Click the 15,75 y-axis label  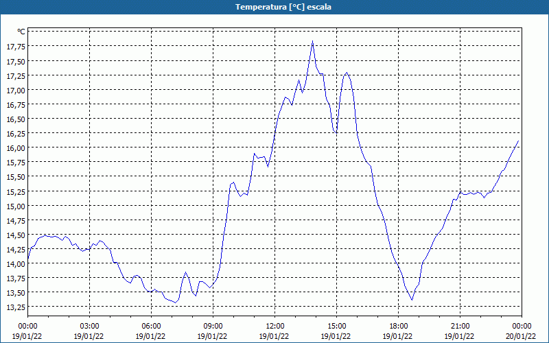pyautogui.click(x=16, y=163)
